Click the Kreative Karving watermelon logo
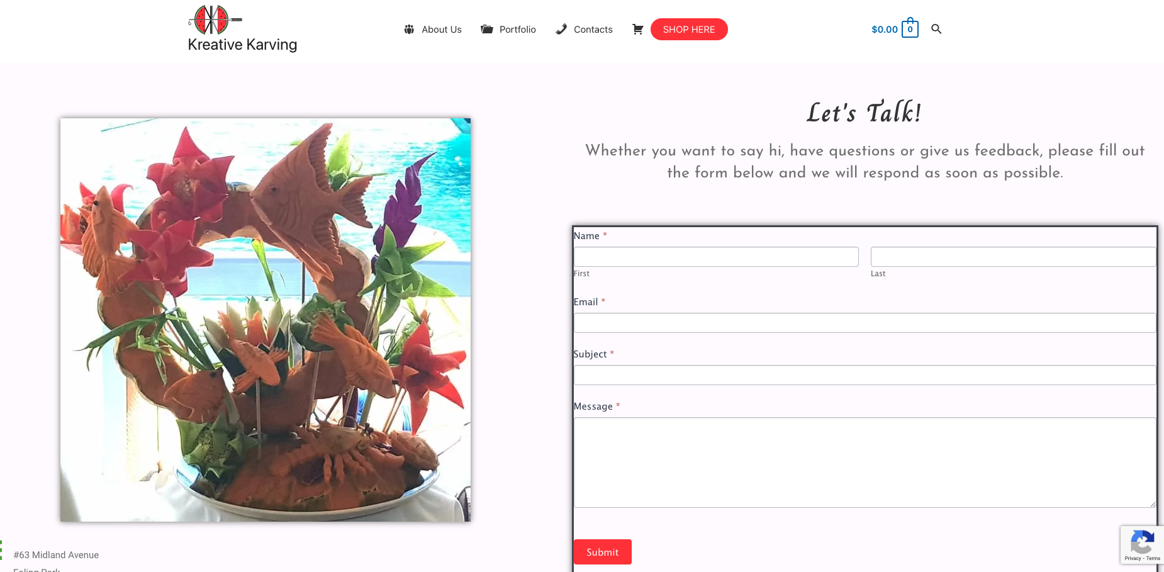Image resolution: width=1164 pixels, height=572 pixels. tap(215, 20)
